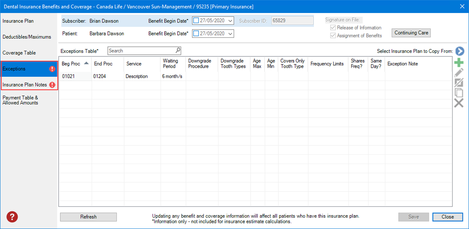Click the alert icon beside Insurance Plan Notes
The width and height of the screenshot is (469, 229).
(x=53, y=85)
